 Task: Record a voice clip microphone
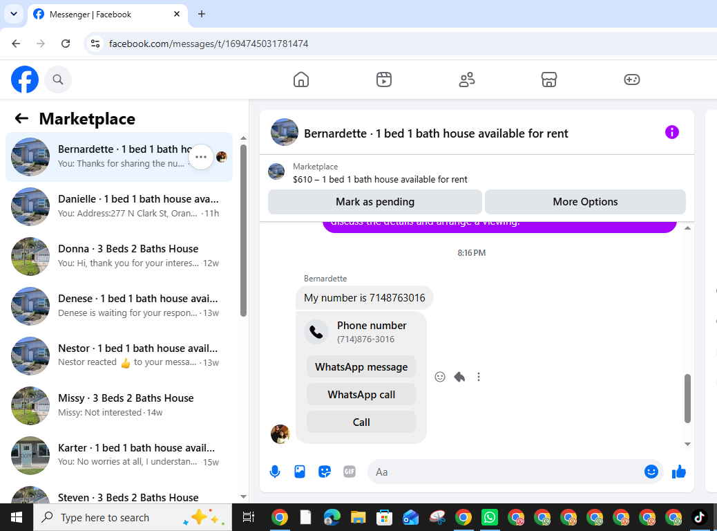[275, 472]
